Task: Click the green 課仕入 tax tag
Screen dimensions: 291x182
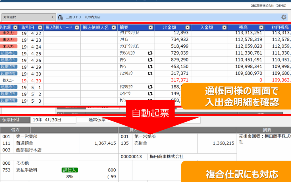Action: tap(70, 170)
